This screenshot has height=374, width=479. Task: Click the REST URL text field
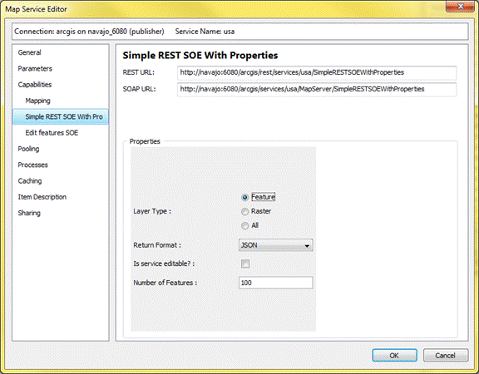317,72
